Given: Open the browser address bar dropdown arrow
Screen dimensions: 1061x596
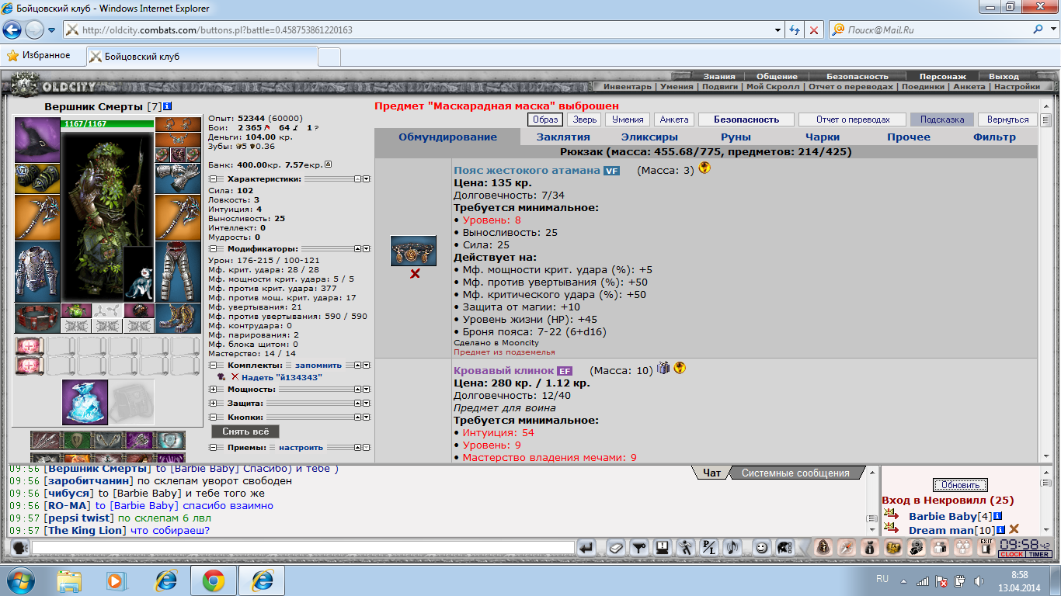Looking at the screenshot, I should pyautogui.click(x=778, y=30).
